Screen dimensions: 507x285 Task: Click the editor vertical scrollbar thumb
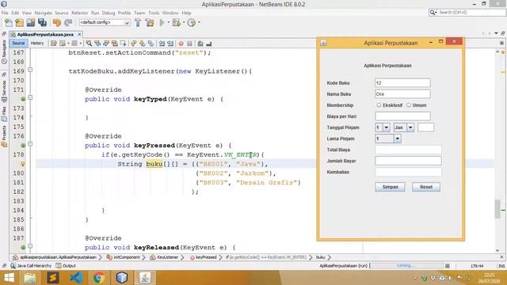click(x=497, y=209)
